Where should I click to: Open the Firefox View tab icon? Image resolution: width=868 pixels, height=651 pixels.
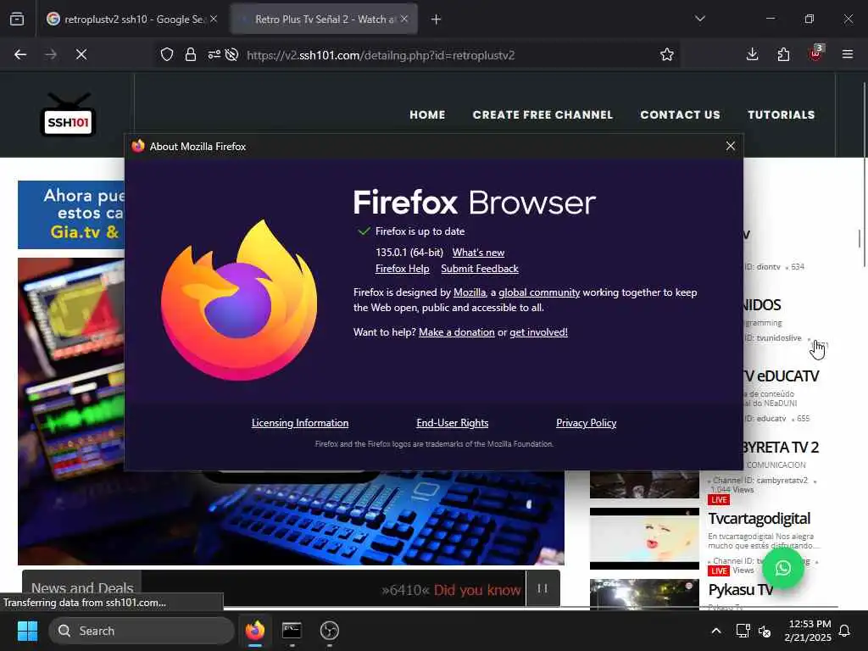click(x=17, y=19)
